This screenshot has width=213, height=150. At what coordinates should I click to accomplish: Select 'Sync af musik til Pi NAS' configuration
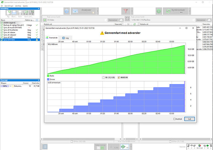tap(20, 27)
